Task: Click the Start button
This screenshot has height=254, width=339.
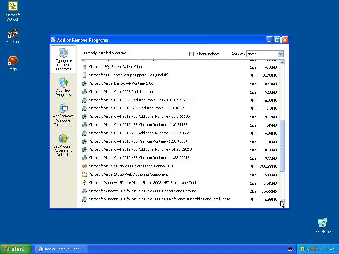Action: pyautogui.click(x=16, y=249)
